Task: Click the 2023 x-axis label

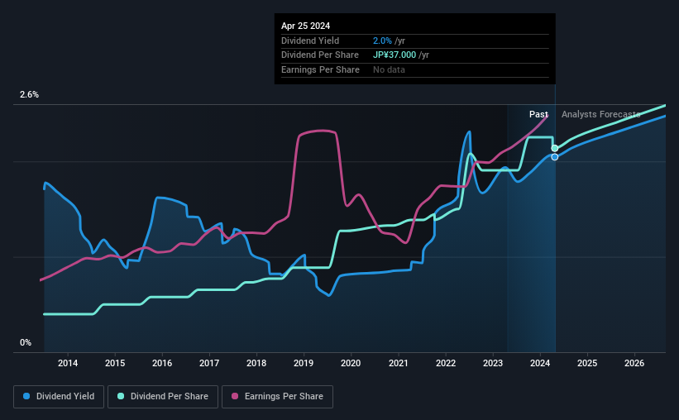Action: pos(493,363)
